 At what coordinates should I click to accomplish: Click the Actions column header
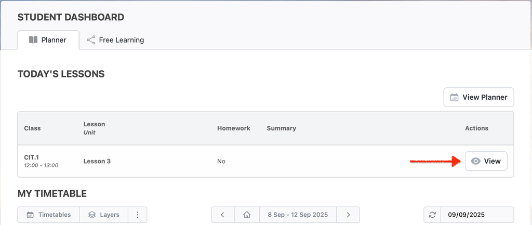coord(476,128)
